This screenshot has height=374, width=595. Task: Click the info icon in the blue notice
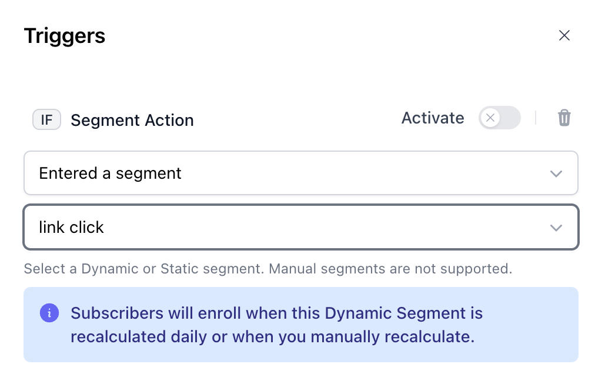49,313
